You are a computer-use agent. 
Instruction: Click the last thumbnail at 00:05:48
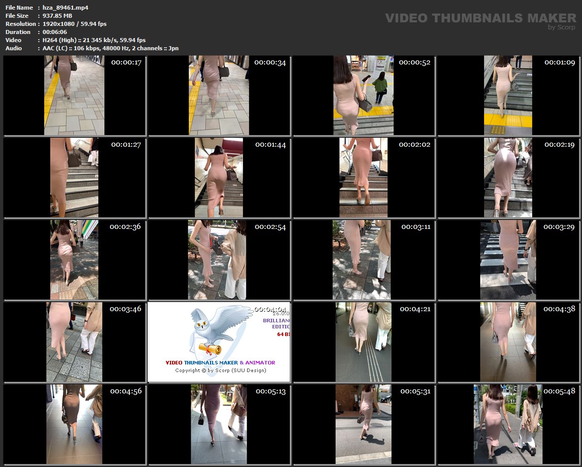pos(508,424)
